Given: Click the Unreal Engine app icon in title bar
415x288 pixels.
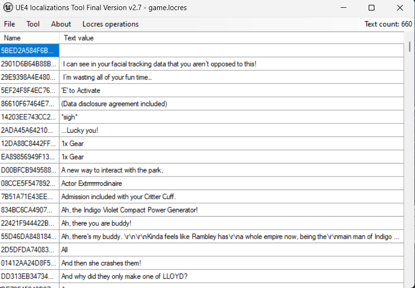Looking at the screenshot, I should coord(8,8).
